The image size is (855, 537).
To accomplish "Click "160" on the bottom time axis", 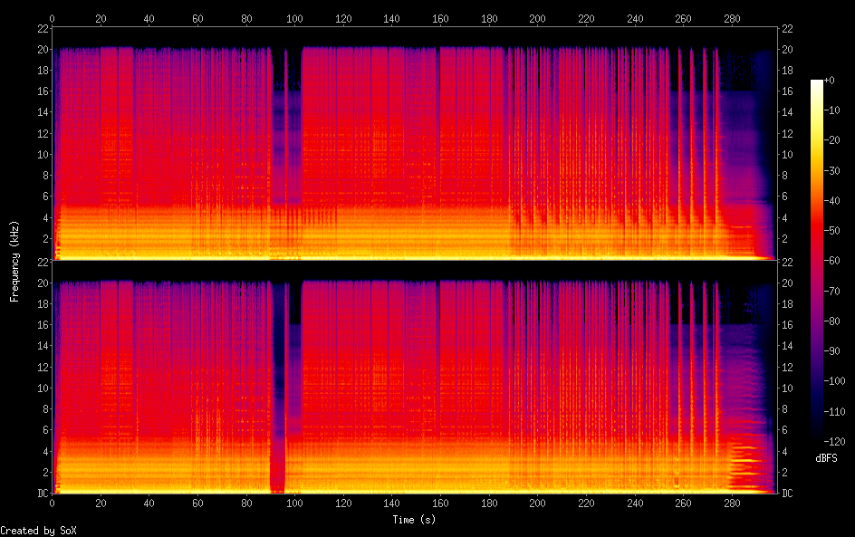I will 440,503.
